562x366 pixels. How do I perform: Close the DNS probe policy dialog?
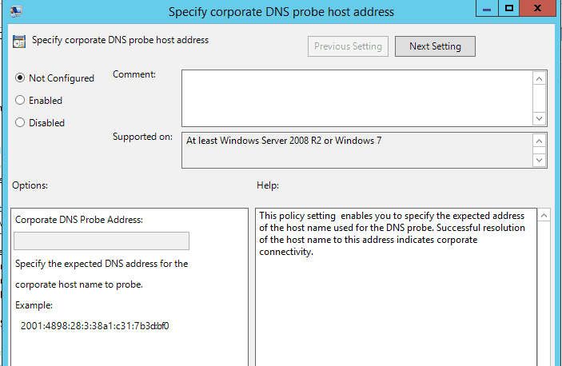[537, 8]
